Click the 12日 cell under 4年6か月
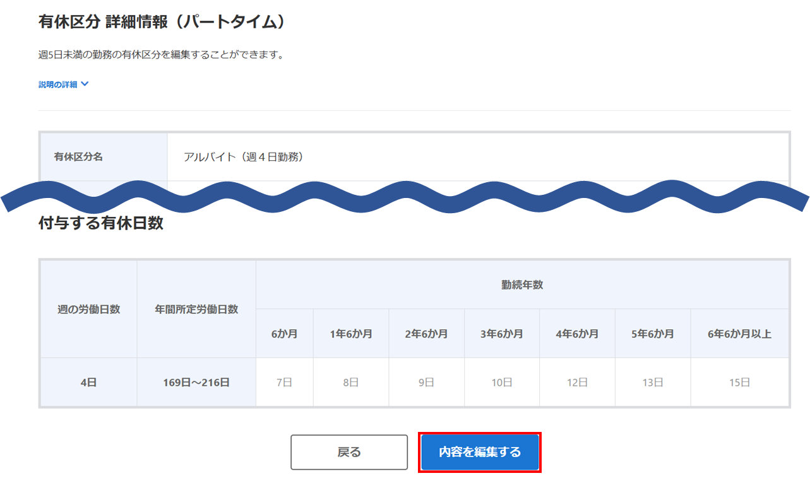The height and width of the screenshot is (483, 810). coord(577,382)
